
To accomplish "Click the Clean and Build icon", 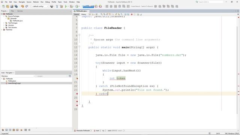I will pos(61,6).
